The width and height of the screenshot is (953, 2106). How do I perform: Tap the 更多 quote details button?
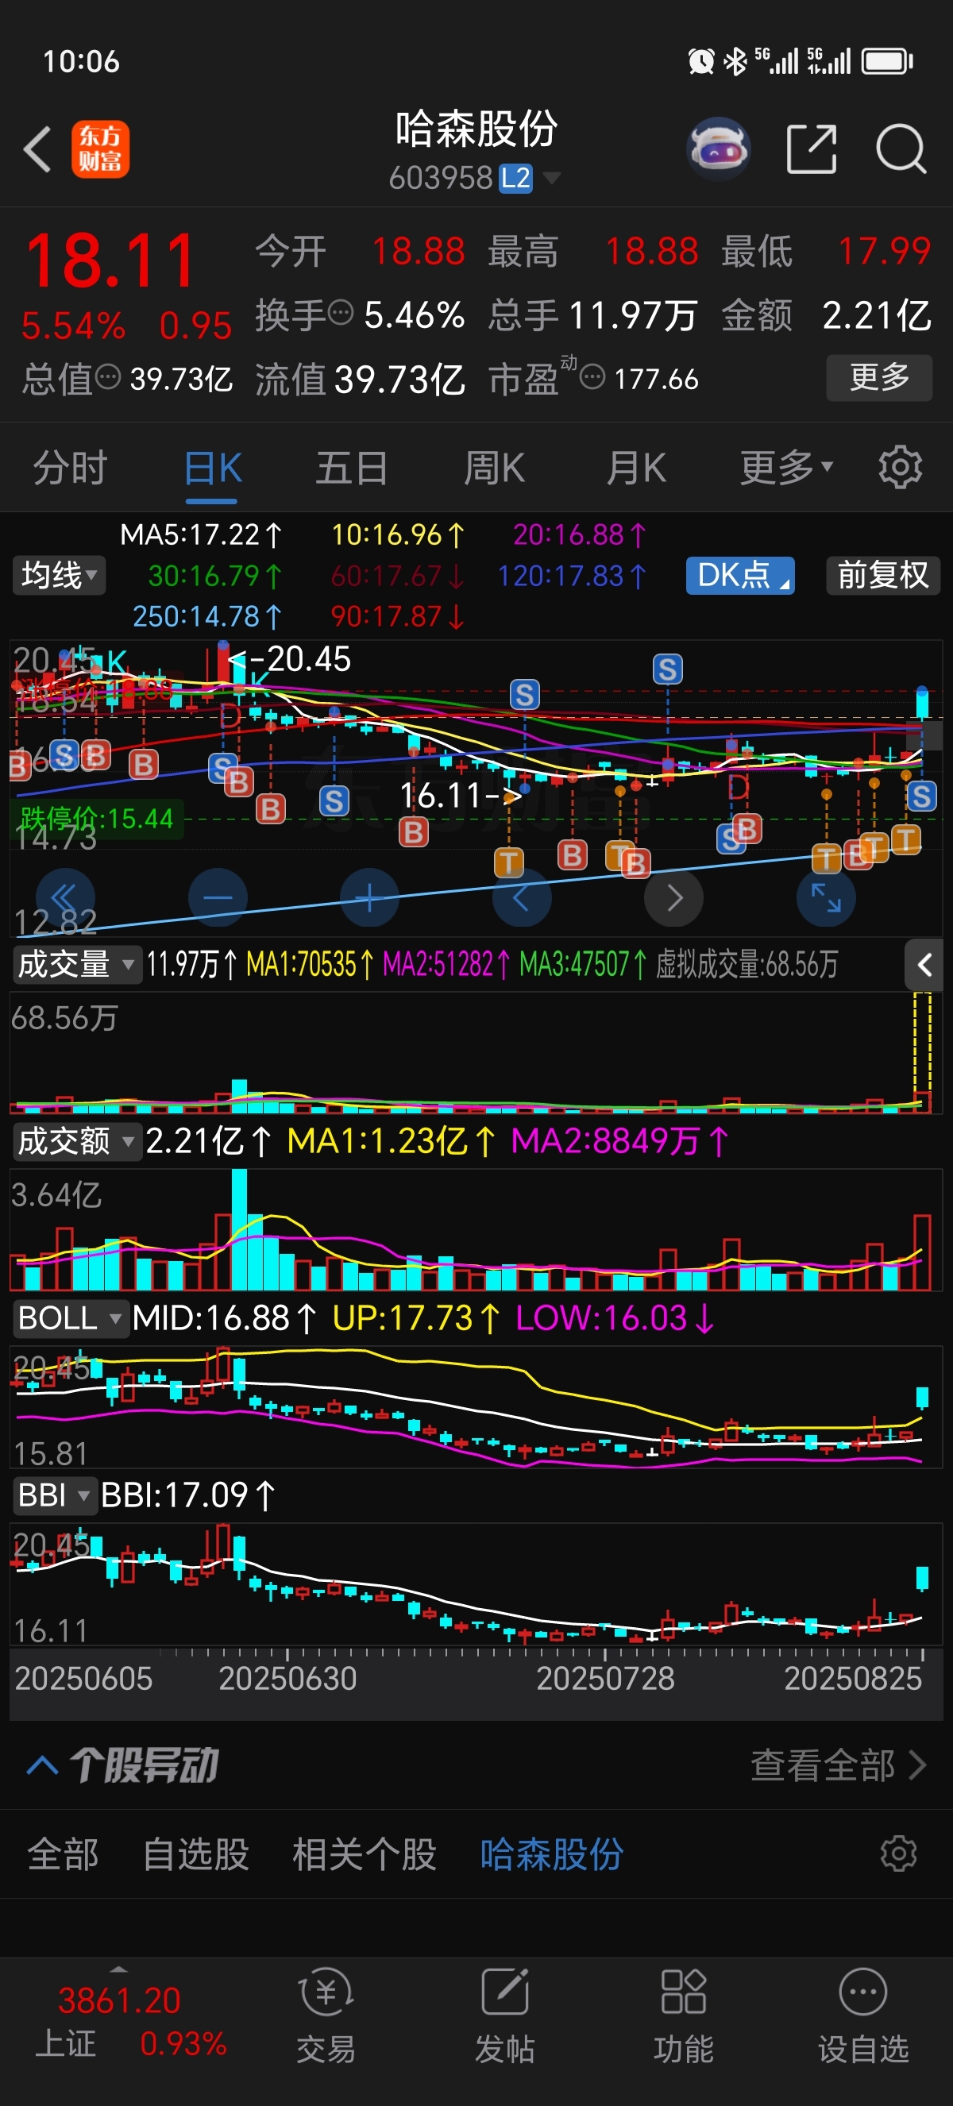(878, 378)
